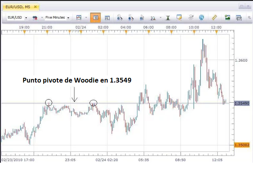The width and height of the screenshot is (253, 171).
Task: Click the 1.35490 pivot price label
Action: (242, 103)
